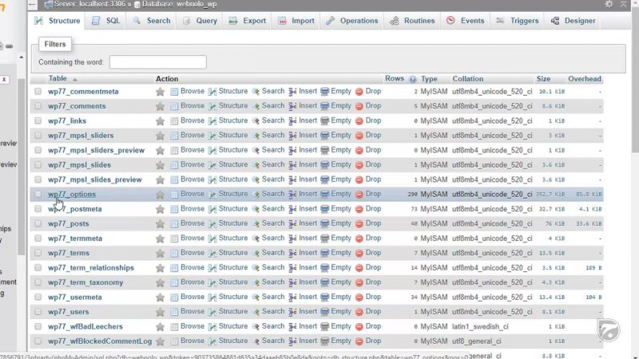Screen dimensions: 639x359
Task: Open the wp77_options table link
Action: point(71,194)
